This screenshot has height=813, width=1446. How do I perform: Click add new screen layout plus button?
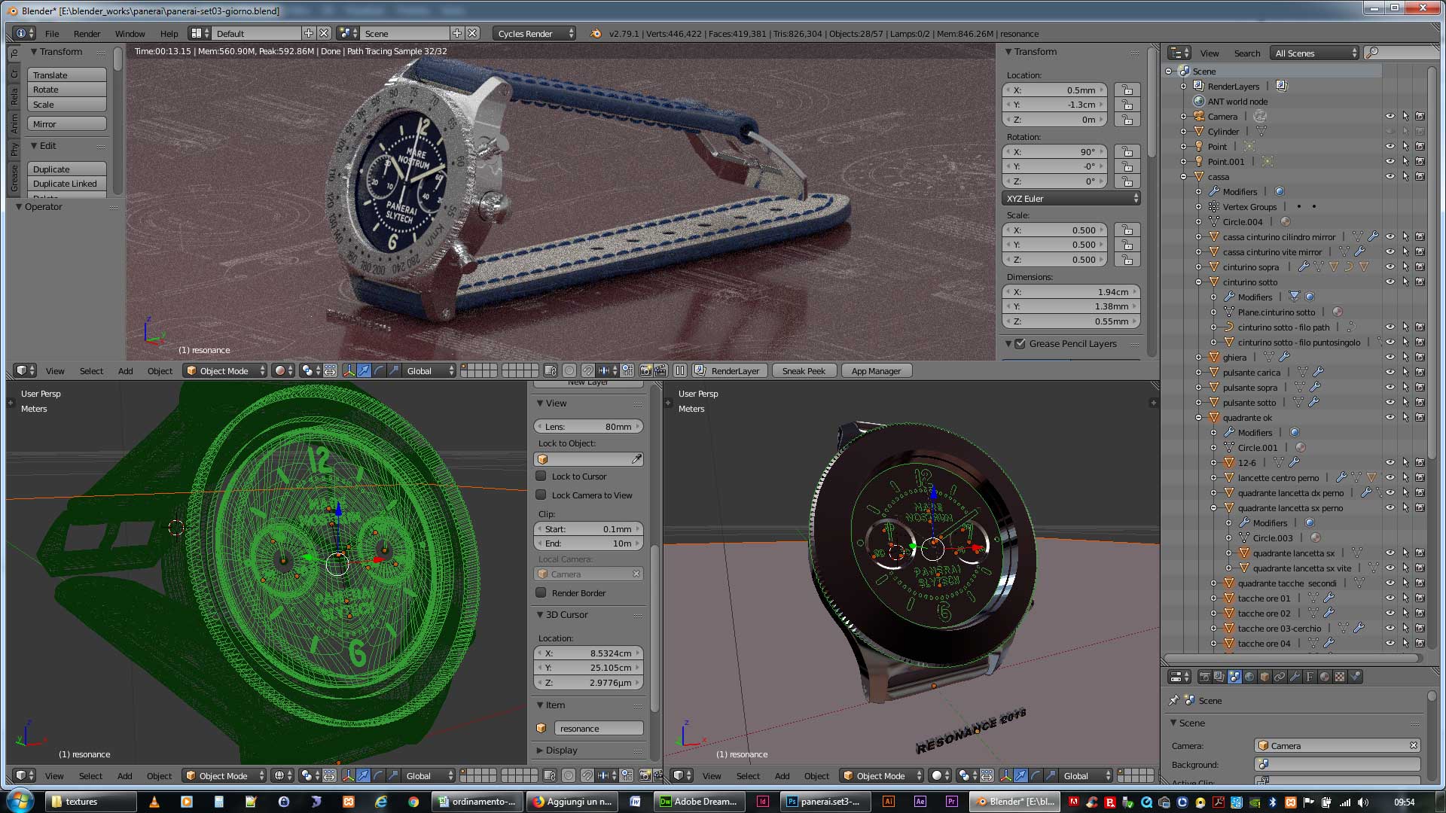[x=308, y=33]
